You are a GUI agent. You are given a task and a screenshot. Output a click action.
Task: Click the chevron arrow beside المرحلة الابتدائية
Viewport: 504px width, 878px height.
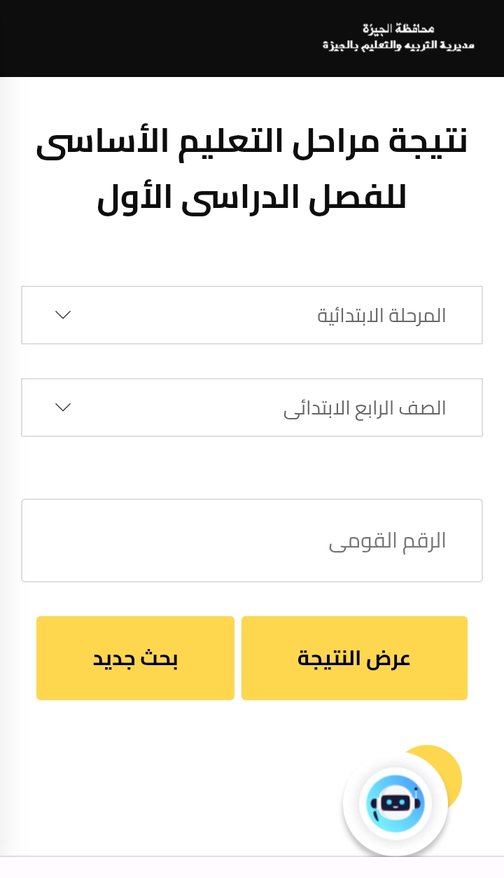point(63,315)
